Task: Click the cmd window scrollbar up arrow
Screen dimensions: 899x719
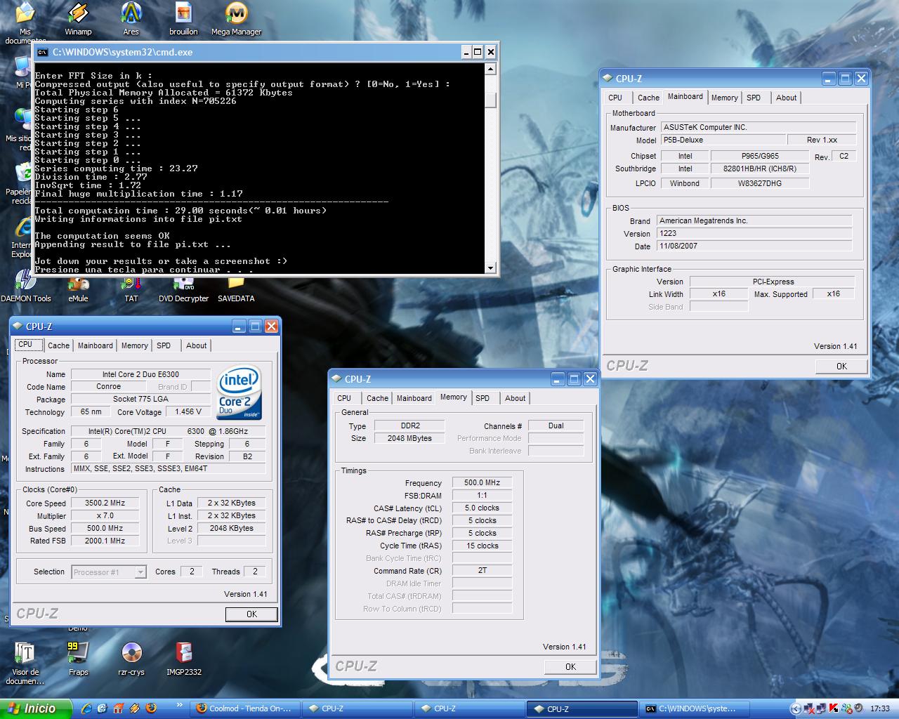Action: click(x=490, y=70)
